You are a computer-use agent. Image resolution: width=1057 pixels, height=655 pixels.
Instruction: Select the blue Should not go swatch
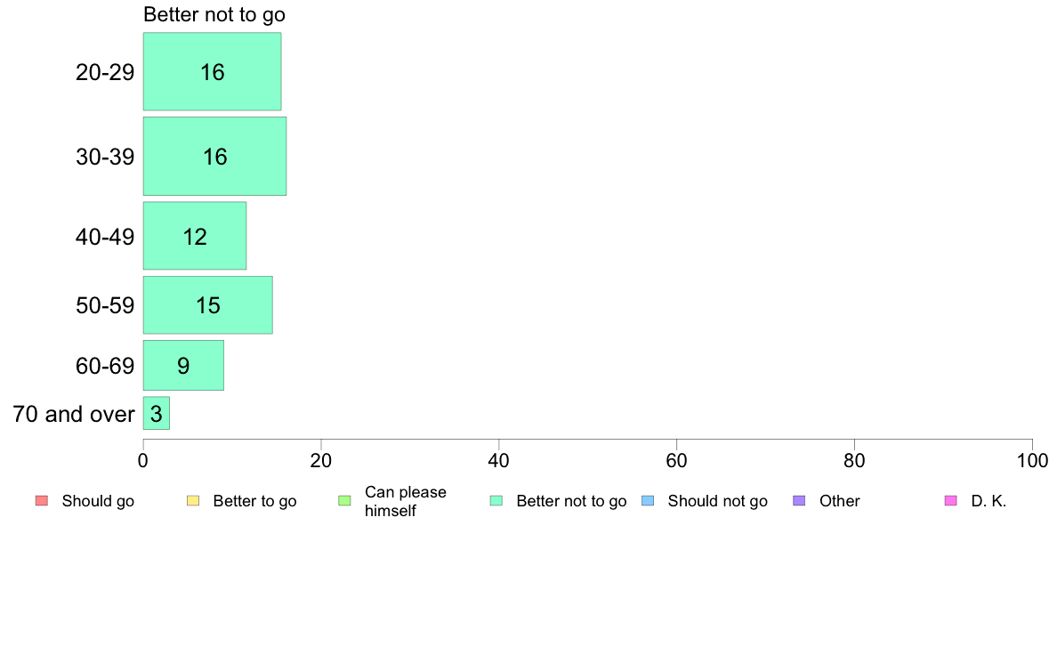tap(648, 500)
